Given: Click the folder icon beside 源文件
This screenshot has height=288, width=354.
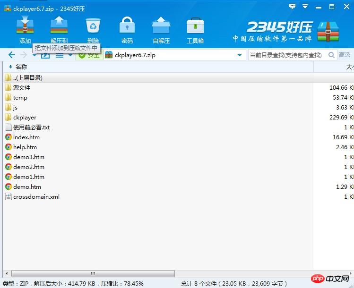Looking at the screenshot, I should [8, 87].
